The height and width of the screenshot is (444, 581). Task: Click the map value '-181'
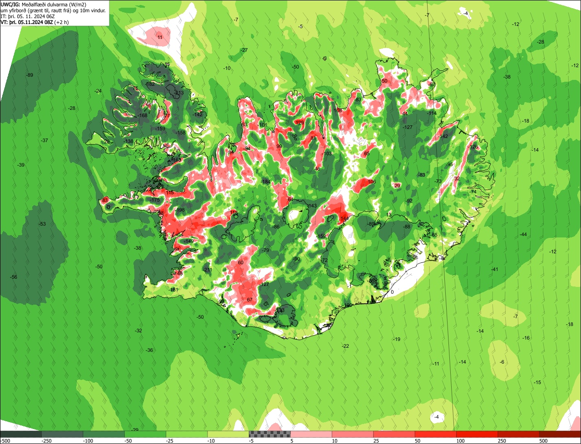(173, 290)
